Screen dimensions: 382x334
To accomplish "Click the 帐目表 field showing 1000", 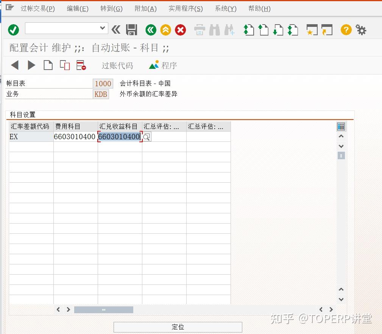I will point(103,83).
